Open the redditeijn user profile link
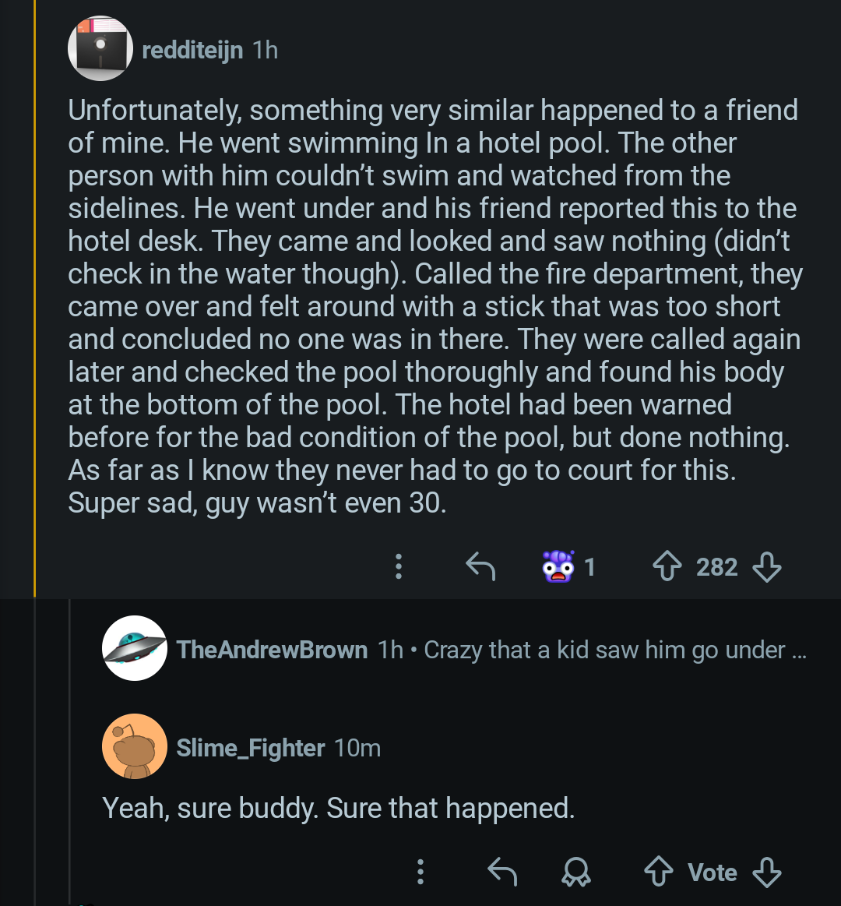Screen dimensions: 841x906 192,51
